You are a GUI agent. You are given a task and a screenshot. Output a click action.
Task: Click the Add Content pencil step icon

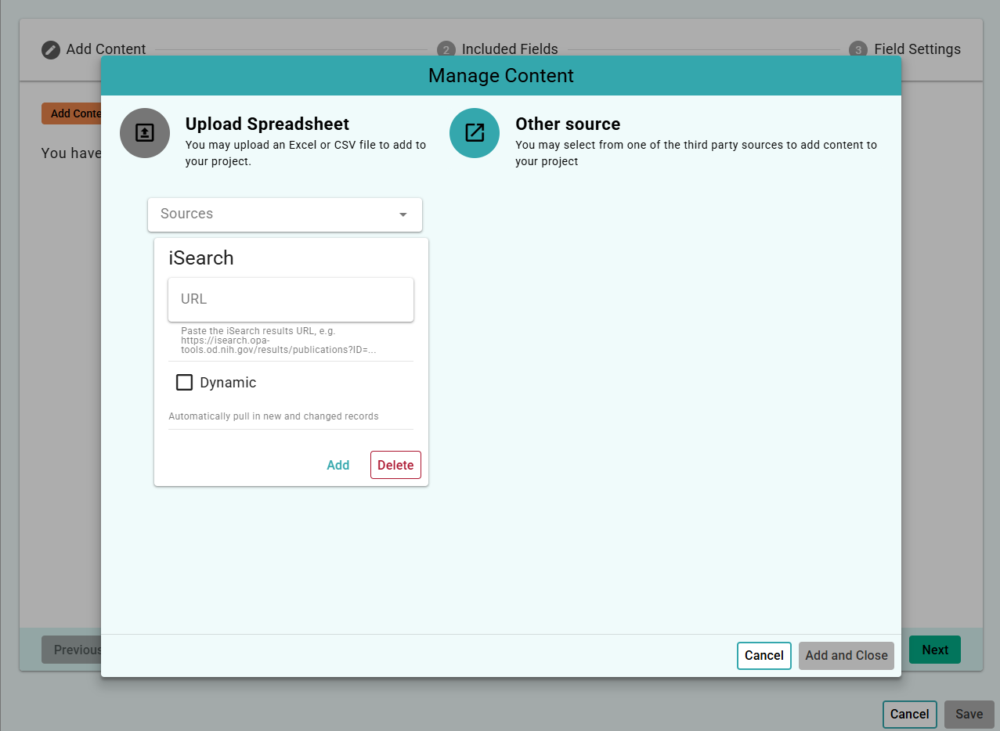51,49
